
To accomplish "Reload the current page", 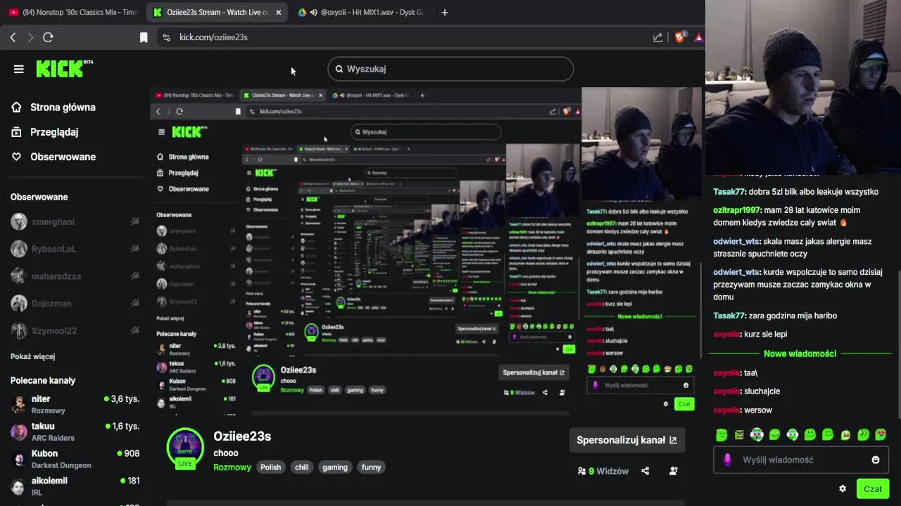I will [48, 37].
